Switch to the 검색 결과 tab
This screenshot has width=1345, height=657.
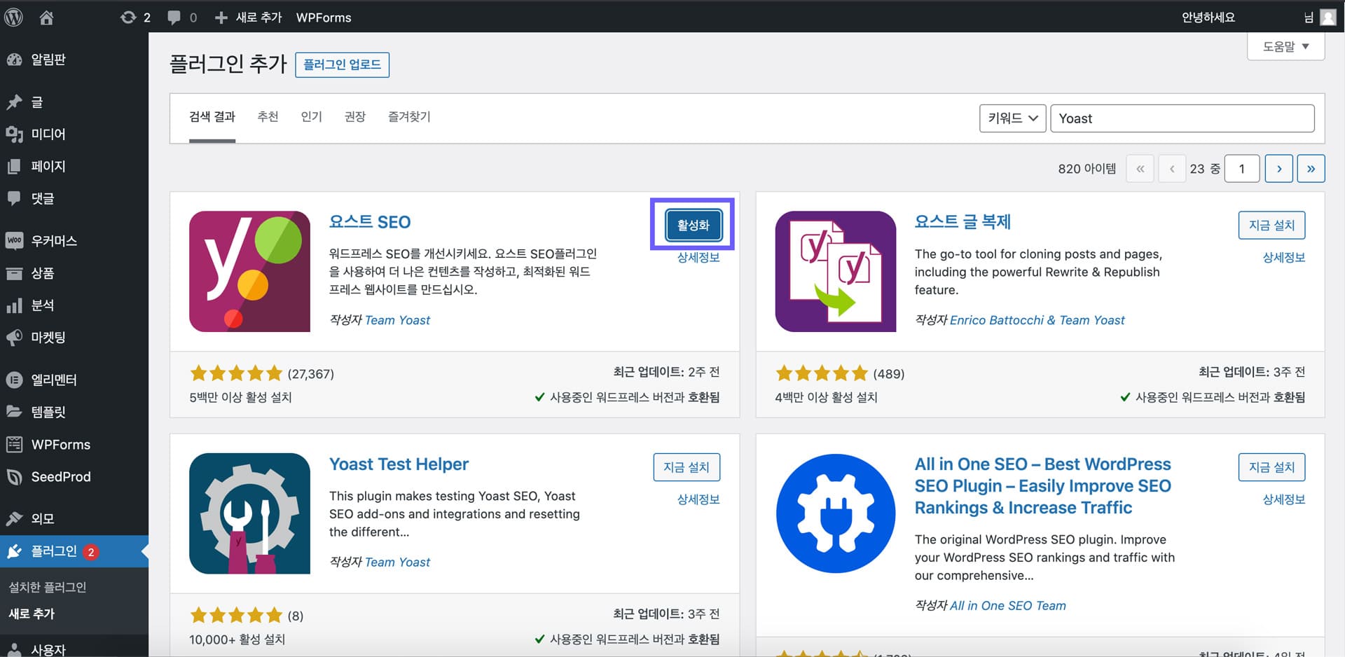tap(212, 117)
